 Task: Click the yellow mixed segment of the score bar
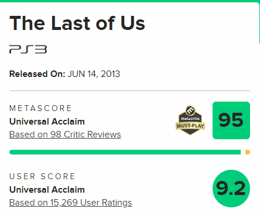248,152
